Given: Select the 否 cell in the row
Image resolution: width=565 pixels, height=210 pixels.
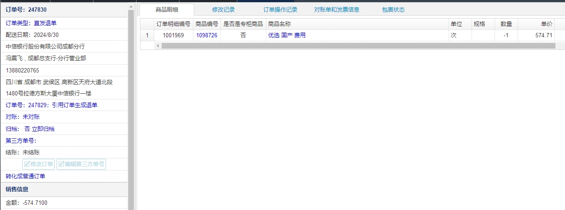Looking at the screenshot, I should pos(243,36).
